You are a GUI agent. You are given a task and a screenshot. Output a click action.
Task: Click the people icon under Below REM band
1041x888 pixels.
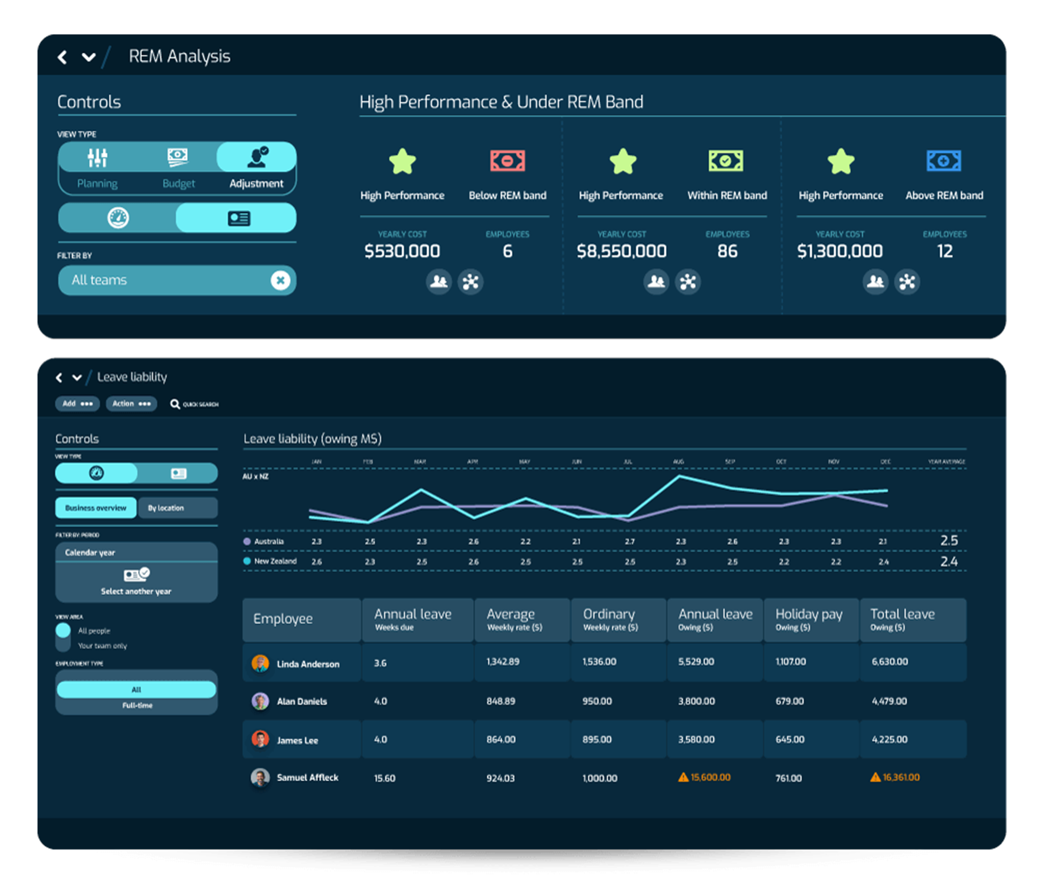pyautogui.click(x=439, y=281)
